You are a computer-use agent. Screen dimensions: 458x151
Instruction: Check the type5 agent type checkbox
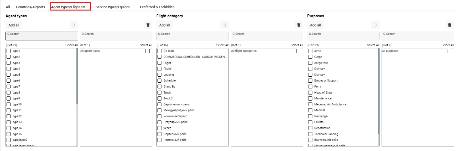pos(9,75)
